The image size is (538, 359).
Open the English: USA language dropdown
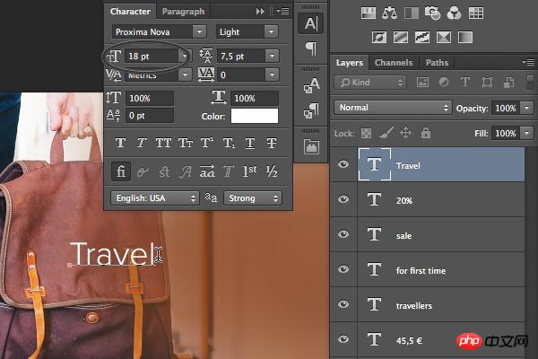155,197
